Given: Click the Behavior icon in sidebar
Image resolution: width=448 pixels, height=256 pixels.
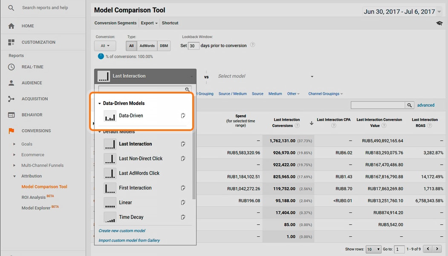Looking at the screenshot, I should point(12,115).
